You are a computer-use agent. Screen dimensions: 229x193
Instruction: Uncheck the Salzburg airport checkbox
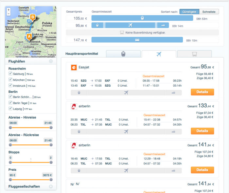[x=10, y=74]
